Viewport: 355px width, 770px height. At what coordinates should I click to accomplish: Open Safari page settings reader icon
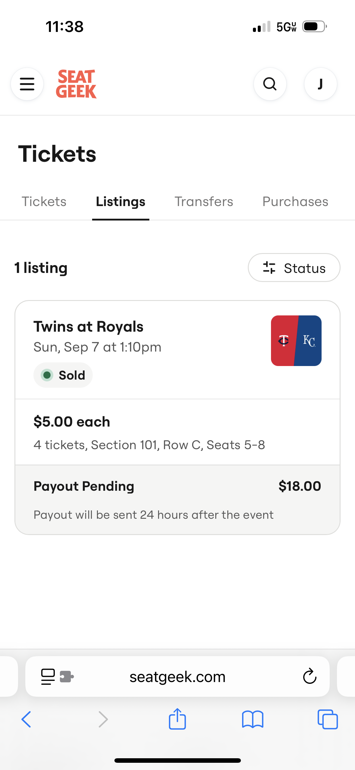tap(48, 677)
